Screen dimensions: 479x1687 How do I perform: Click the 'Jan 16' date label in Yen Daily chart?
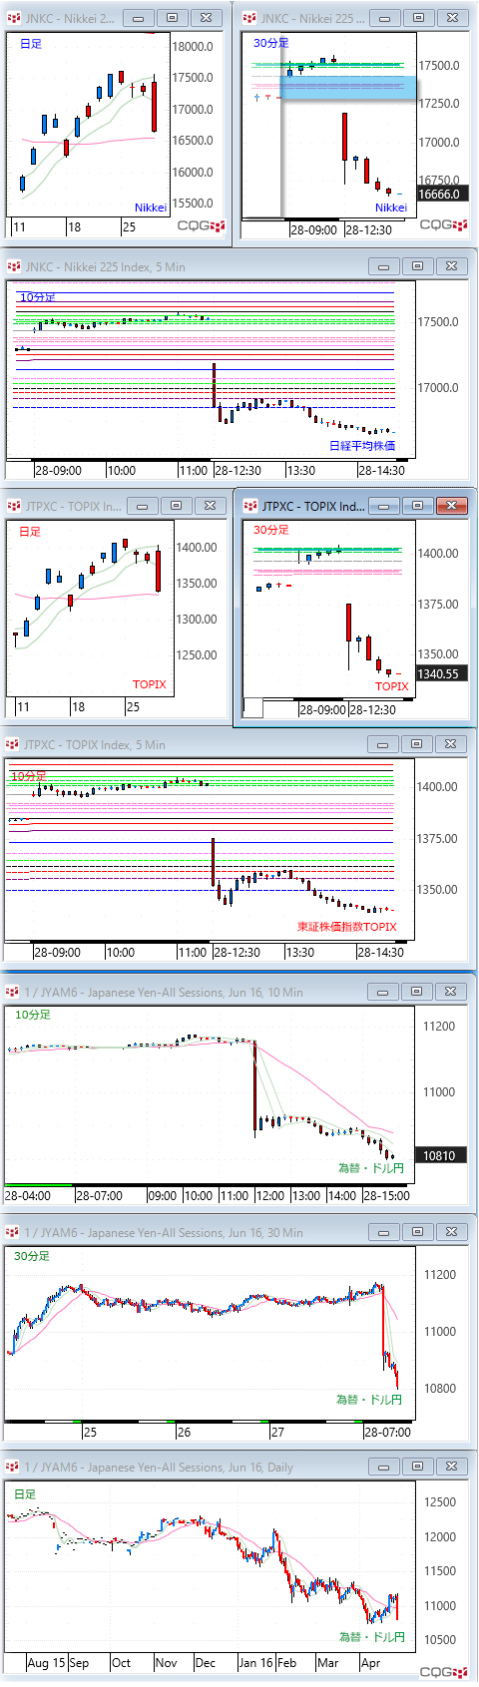pos(255,1663)
